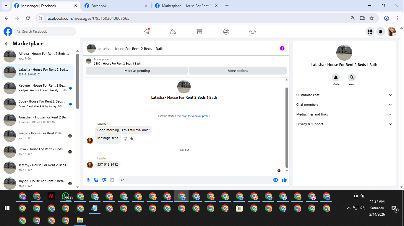Click the conversation list scrollbar

77,81
